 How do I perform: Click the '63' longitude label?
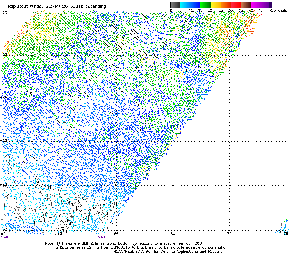[60, 234]
